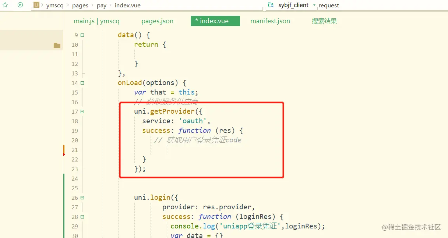Click the console.log statement on line 29
The height and width of the screenshot is (238, 448).
(248, 226)
